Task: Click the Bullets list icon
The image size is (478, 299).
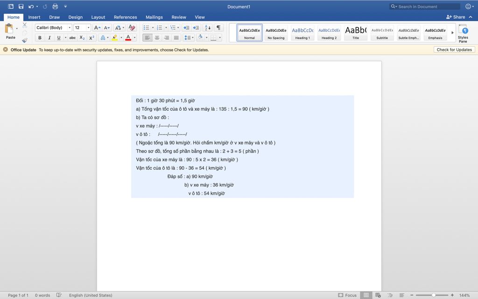Action: pos(146,28)
